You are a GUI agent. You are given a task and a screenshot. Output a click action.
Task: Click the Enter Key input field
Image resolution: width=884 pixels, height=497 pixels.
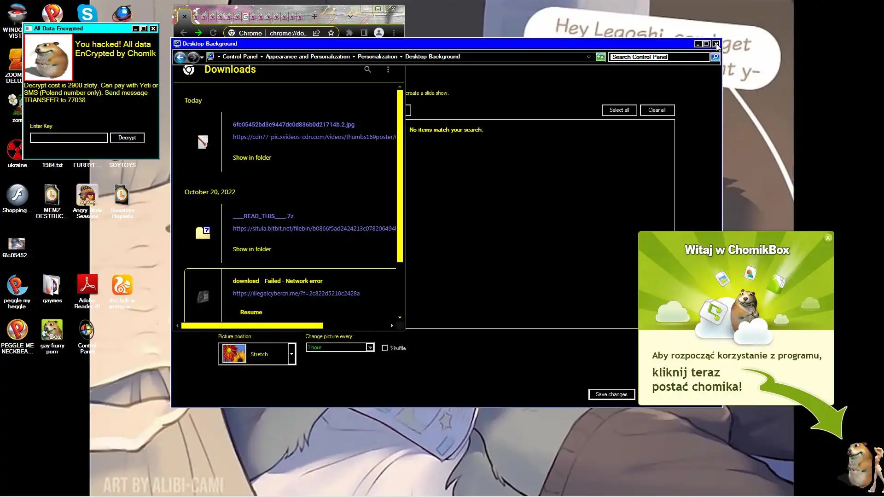pos(69,138)
